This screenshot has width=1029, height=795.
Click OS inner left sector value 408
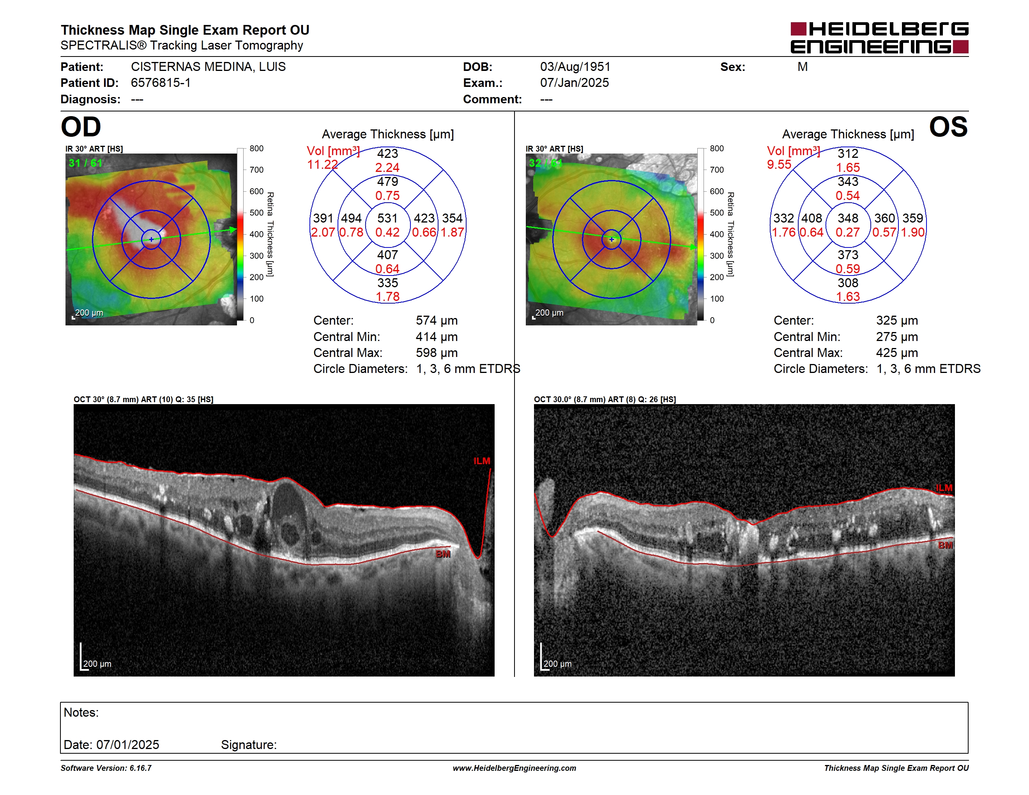(812, 218)
